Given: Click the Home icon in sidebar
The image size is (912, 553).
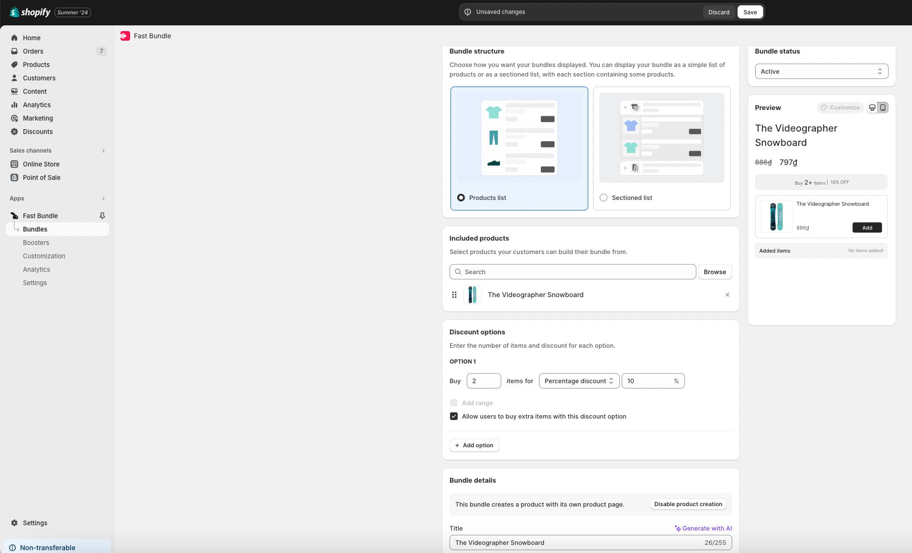Looking at the screenshot, I should [14, 38].
